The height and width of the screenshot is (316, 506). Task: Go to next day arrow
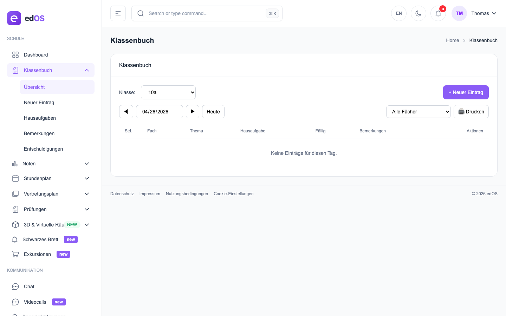tap(192, 112)
